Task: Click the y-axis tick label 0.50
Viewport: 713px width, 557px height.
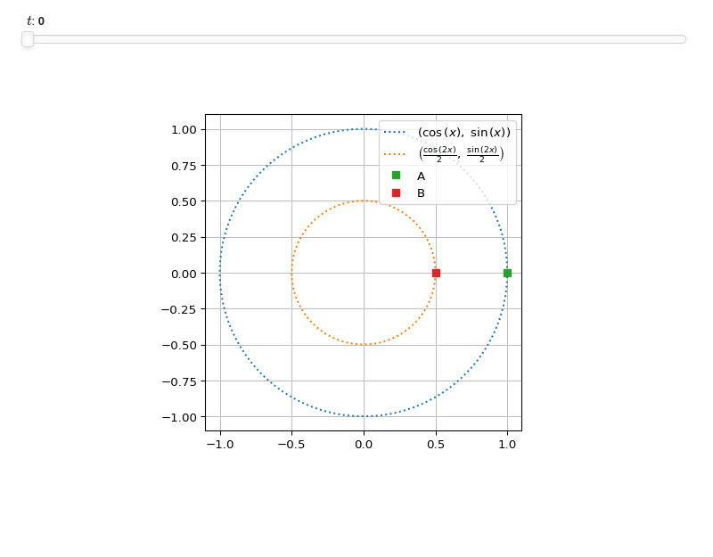Action: pyautogui.click(x=184, y=202)
